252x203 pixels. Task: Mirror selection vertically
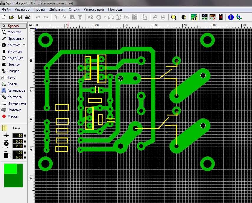click(x=119, y=17)
